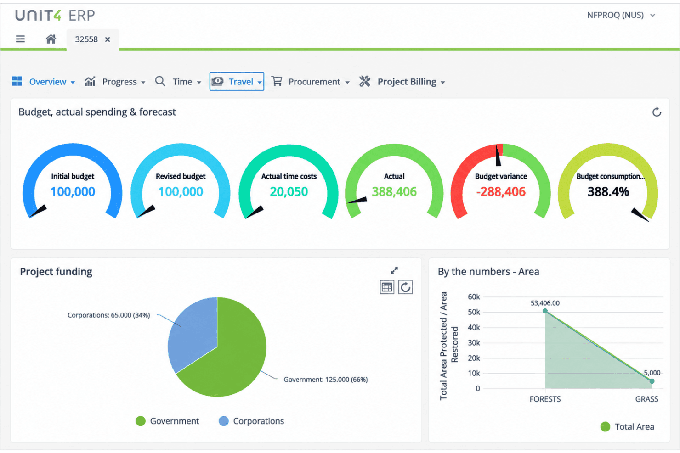Click the Progress chart icon
Viewport: 680px width, 453px height.
point(90,81)
